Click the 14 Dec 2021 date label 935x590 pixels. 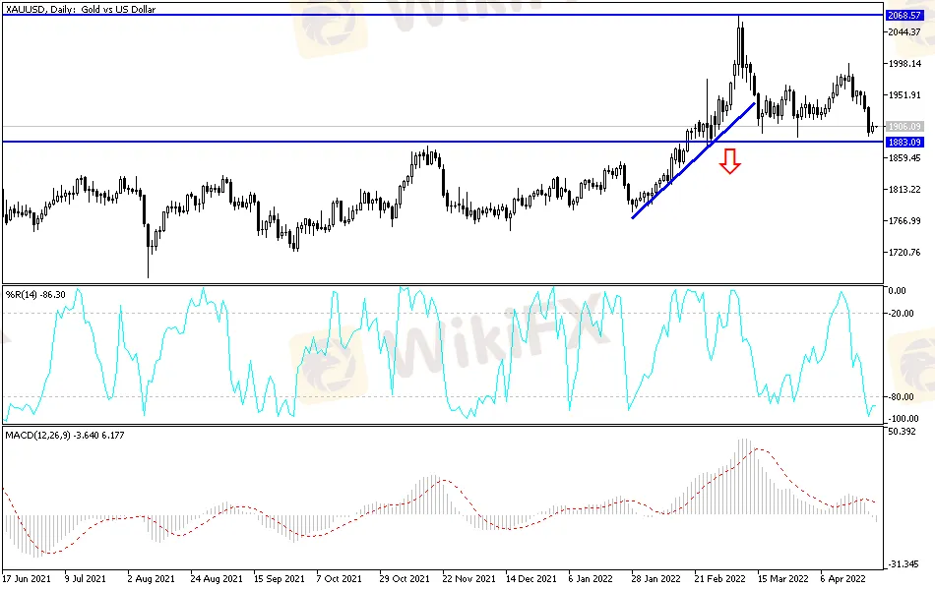pos(531,578)
